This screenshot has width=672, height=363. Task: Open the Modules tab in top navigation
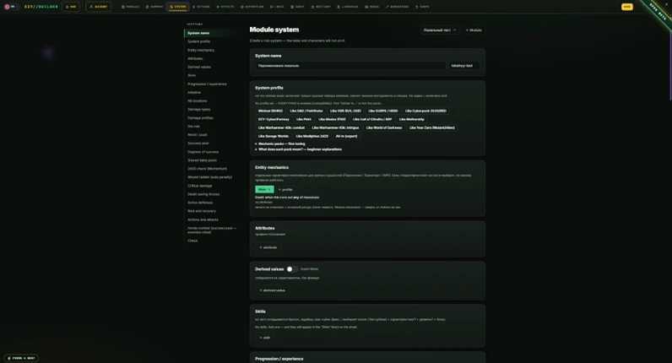[130, 7]
